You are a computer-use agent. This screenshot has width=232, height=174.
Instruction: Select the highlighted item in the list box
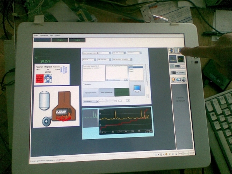click(135, 67)
